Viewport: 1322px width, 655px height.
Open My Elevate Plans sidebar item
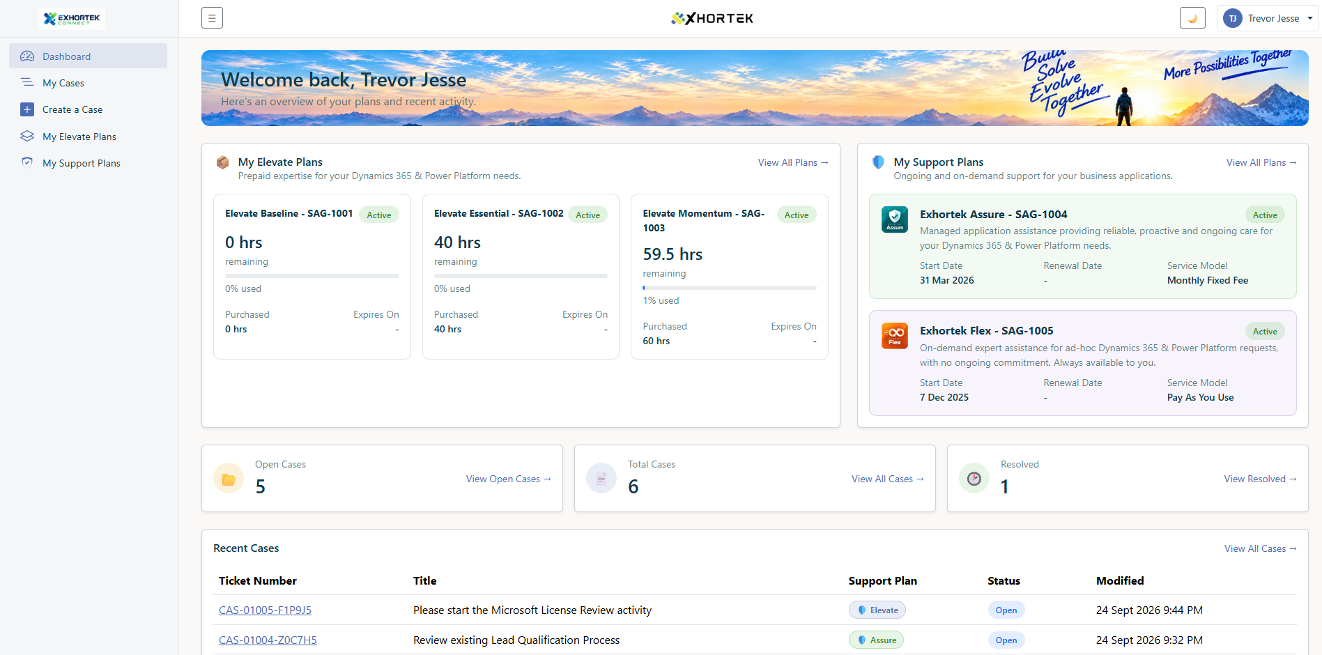coord(88,137)
